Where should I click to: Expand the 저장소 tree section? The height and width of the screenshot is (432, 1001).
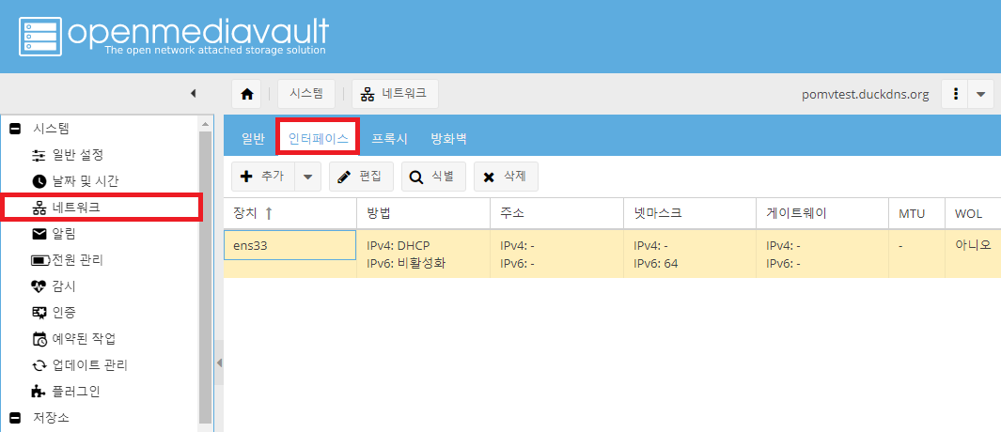click(15, 417)
